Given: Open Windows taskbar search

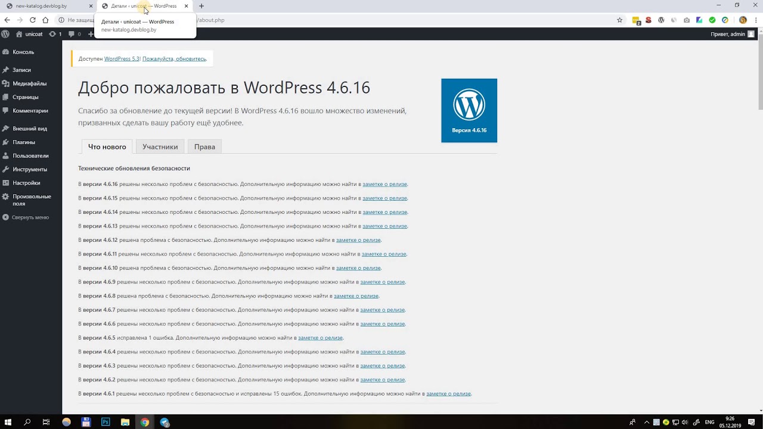Looking at the screenshot, I should [x=27, y=422].
